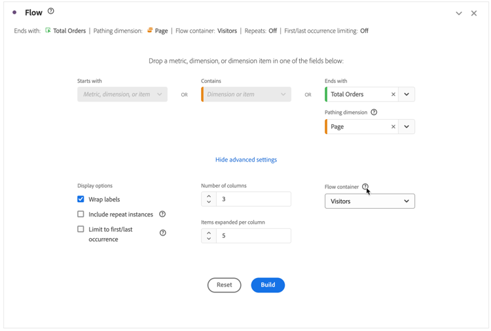Image resolution: width=491 pixels, height=331 pixels.
Task: Click the Pathing dimension help icon
Action: [374, 113]
